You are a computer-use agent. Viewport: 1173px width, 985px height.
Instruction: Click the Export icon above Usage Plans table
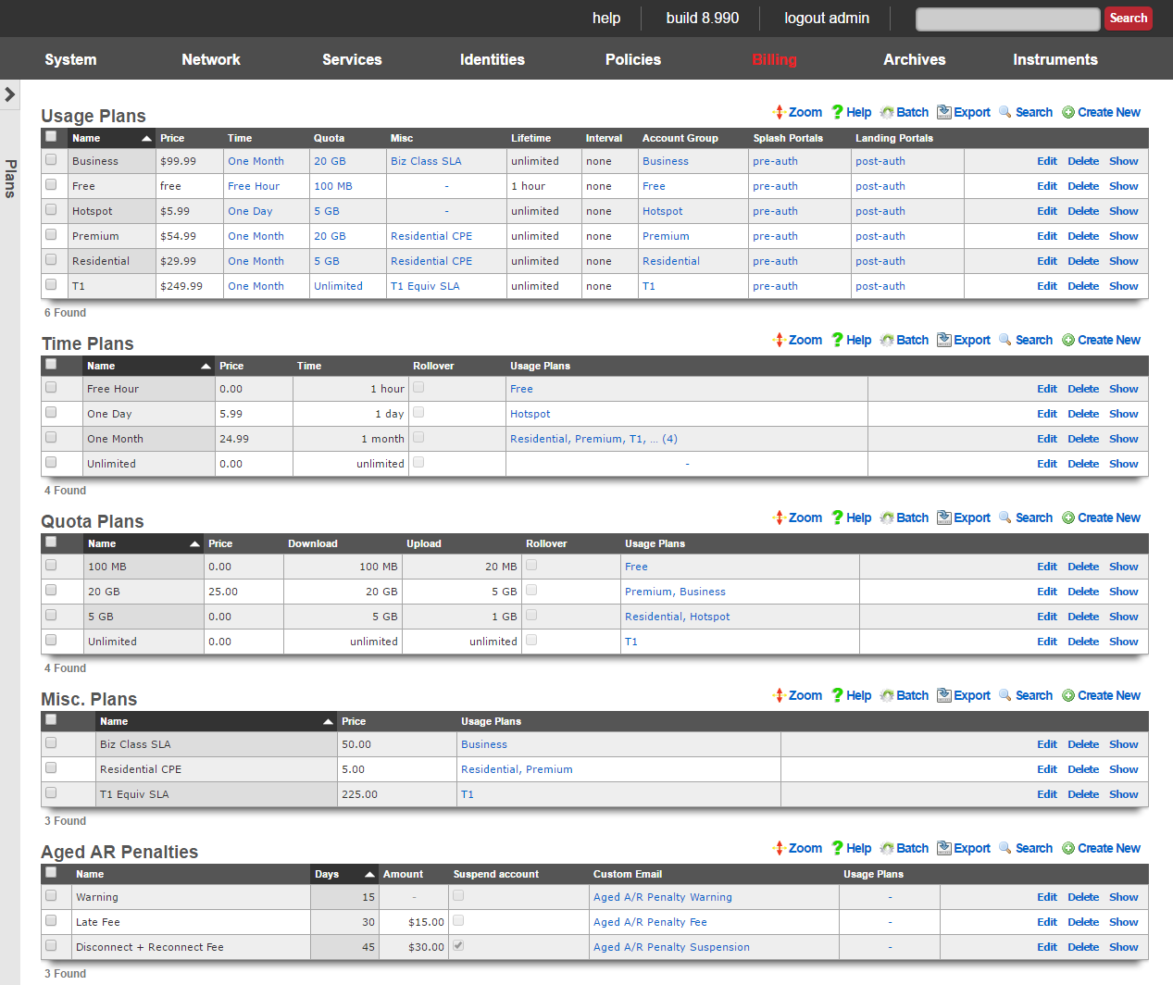pyautogui.click(x=944, y=112)
